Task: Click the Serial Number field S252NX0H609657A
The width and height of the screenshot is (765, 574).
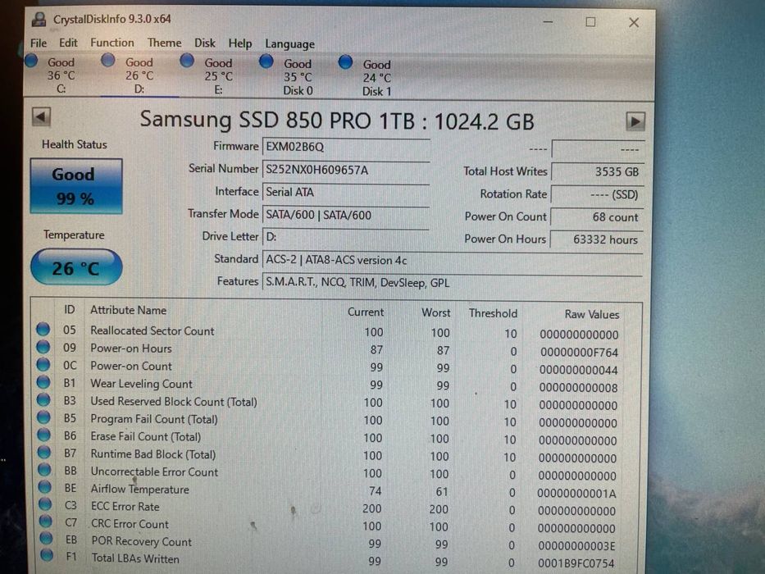Action: pos(346,170)
